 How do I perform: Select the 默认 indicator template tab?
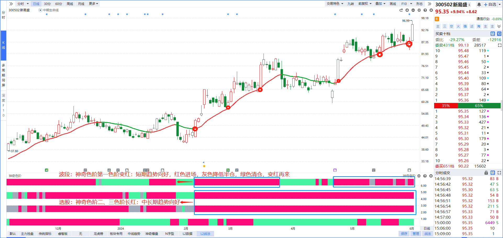coord(13,234)
